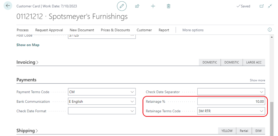
Task: Go back with the arrow button
Action: pos(8,6)
